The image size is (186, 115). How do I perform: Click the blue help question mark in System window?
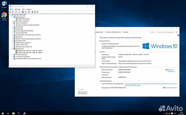point(178,35)
